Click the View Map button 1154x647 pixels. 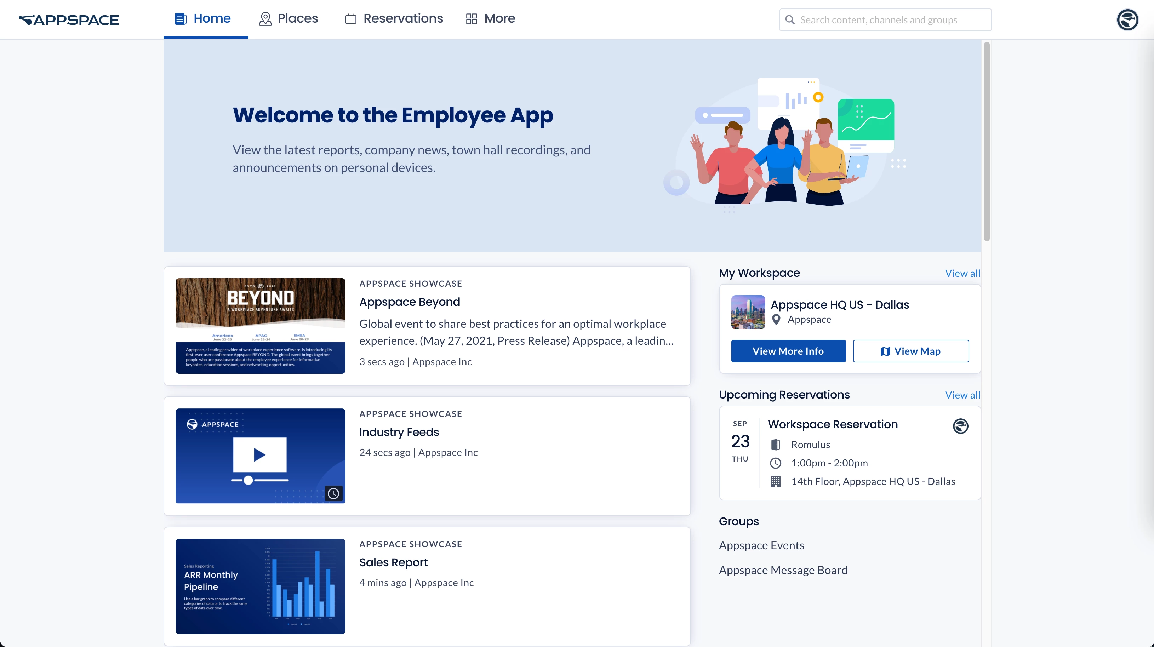click(911, 351)
